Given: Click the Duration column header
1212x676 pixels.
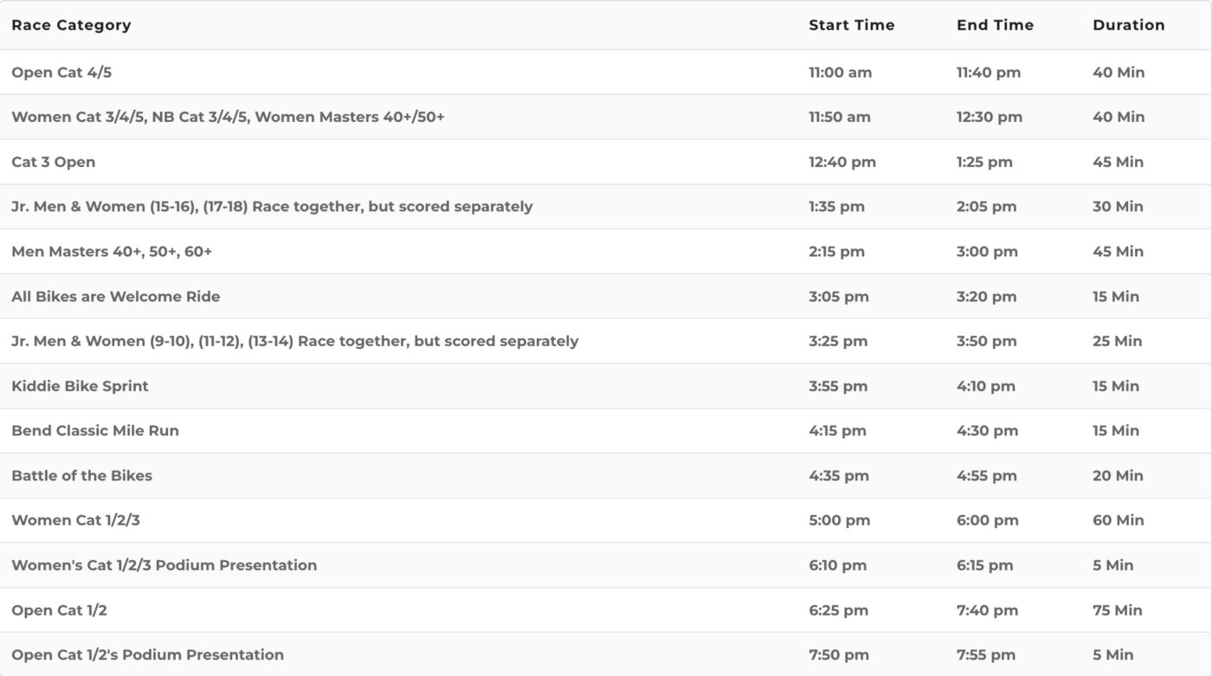Looking at the screenshot, I should (x=1128, y=25).
